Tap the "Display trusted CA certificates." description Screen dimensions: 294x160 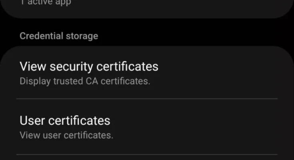85,81
